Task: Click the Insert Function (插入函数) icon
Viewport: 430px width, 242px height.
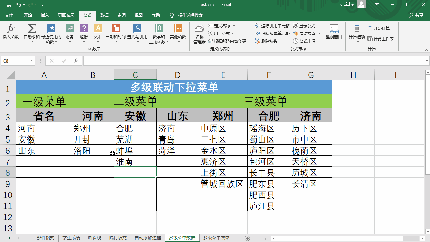Action: (x=11, y=32)
